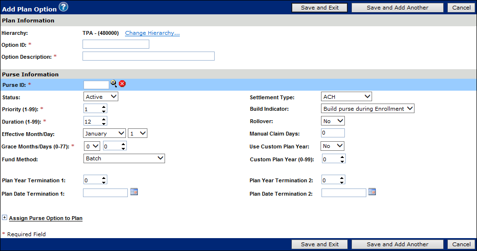477x251 pixels.
Task: Click the top Save and Add Another button
Action: 397,8
